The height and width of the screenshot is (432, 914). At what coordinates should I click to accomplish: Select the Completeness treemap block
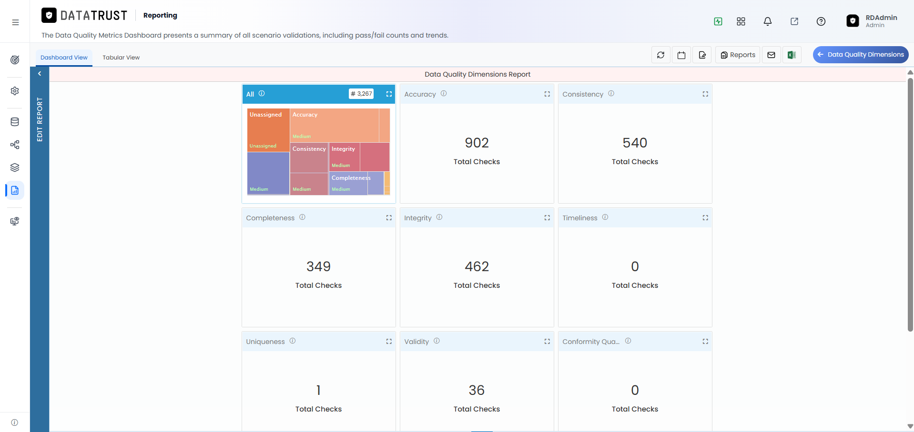[x=348, y=183]
